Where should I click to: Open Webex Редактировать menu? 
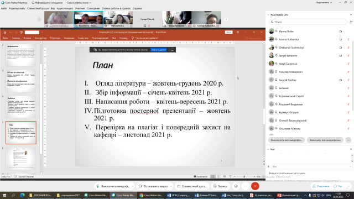17,8
